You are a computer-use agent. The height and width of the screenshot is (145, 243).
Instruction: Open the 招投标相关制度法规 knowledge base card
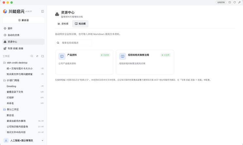point(145,62)
